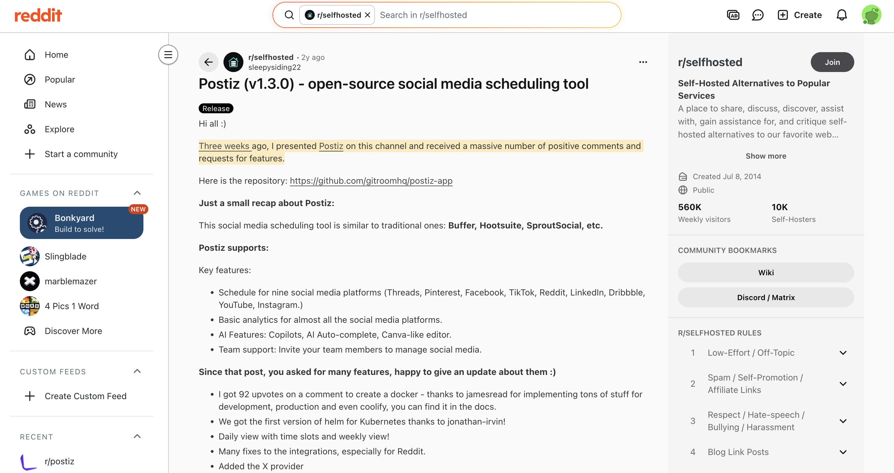The image size is (894, 473).
Task: Click the search magnifier icon
Action: pyautogui.click(x=289, y=15)
